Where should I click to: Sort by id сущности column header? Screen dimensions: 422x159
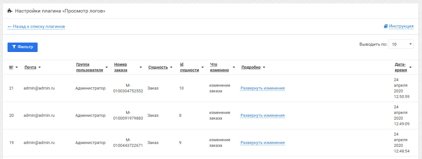coord(189,67)
